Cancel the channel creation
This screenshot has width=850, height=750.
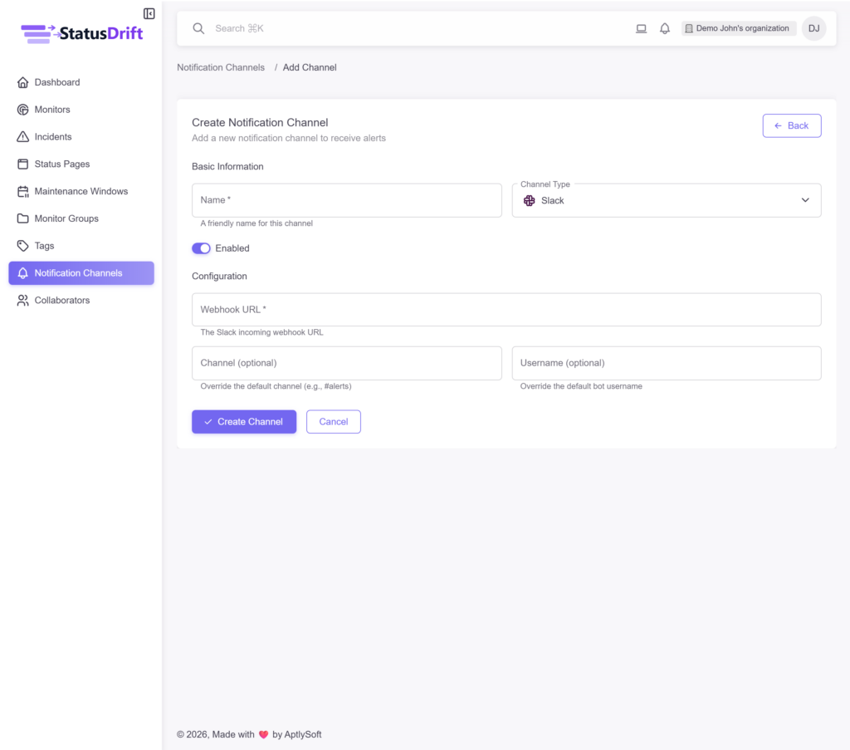(x=333, y=421)
